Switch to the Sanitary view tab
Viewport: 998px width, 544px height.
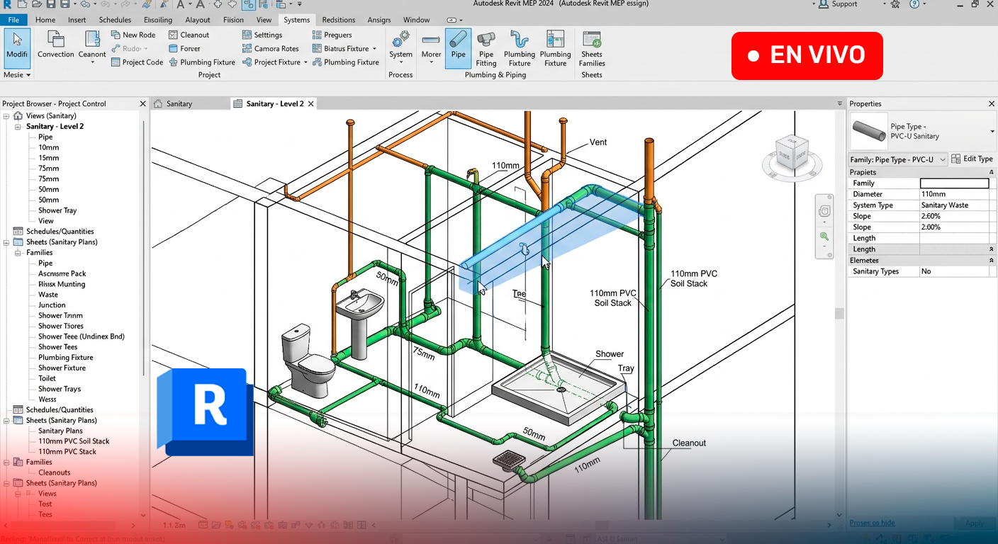(179, 103)
